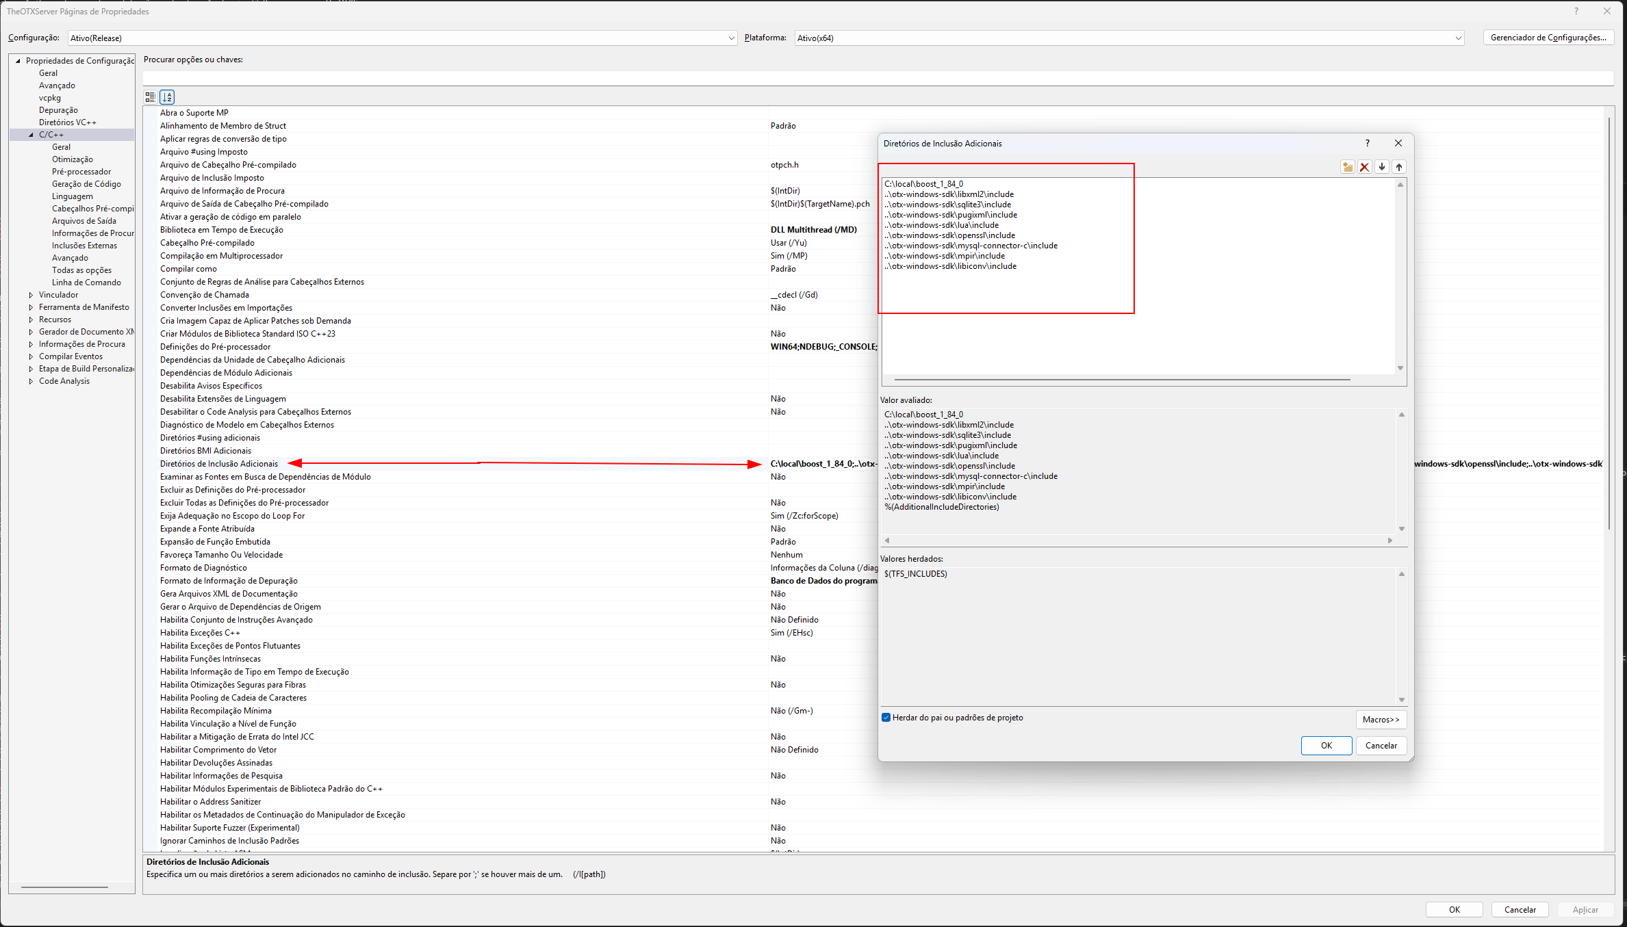This screenshot has width=1627, height=927.
Task: Switch to categorized property view icon
Action: tap(151, 97)
